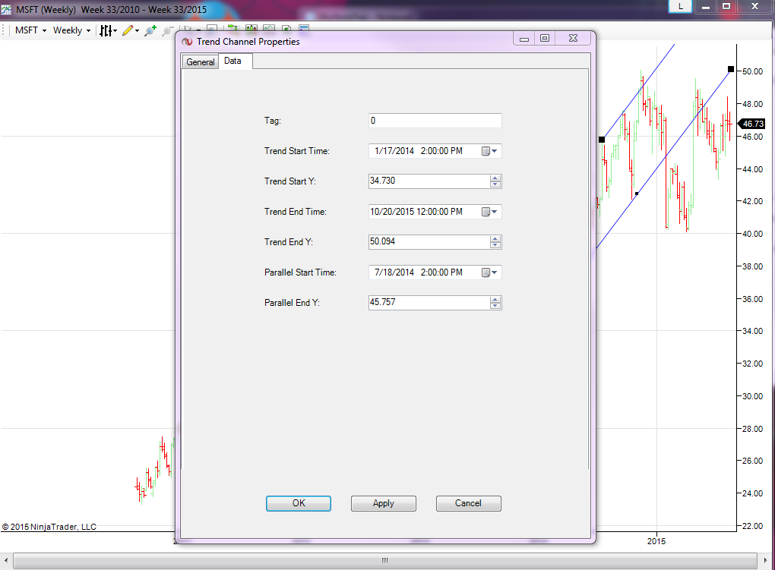This screenshot has width=775, height=570.
Task: Click the horizontal chart scrollbar thumb
Action: [x=385, y=561]
